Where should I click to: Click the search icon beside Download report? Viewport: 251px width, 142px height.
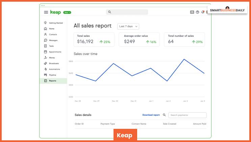point(164,115)
